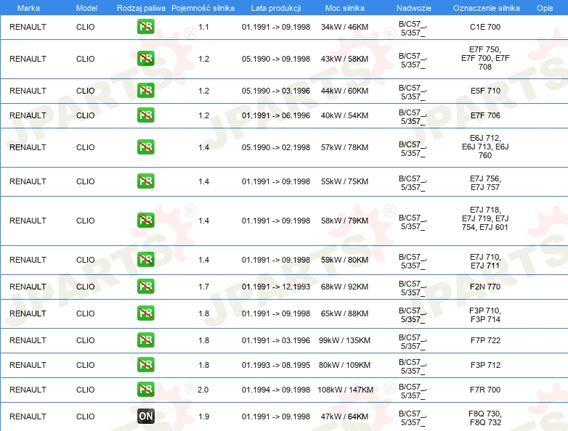Image resolution: width=568 pixels, height=431 pixels.
Task: Select engine codes E7J 718, E7J 719 cell
Action: click(485, 218)
